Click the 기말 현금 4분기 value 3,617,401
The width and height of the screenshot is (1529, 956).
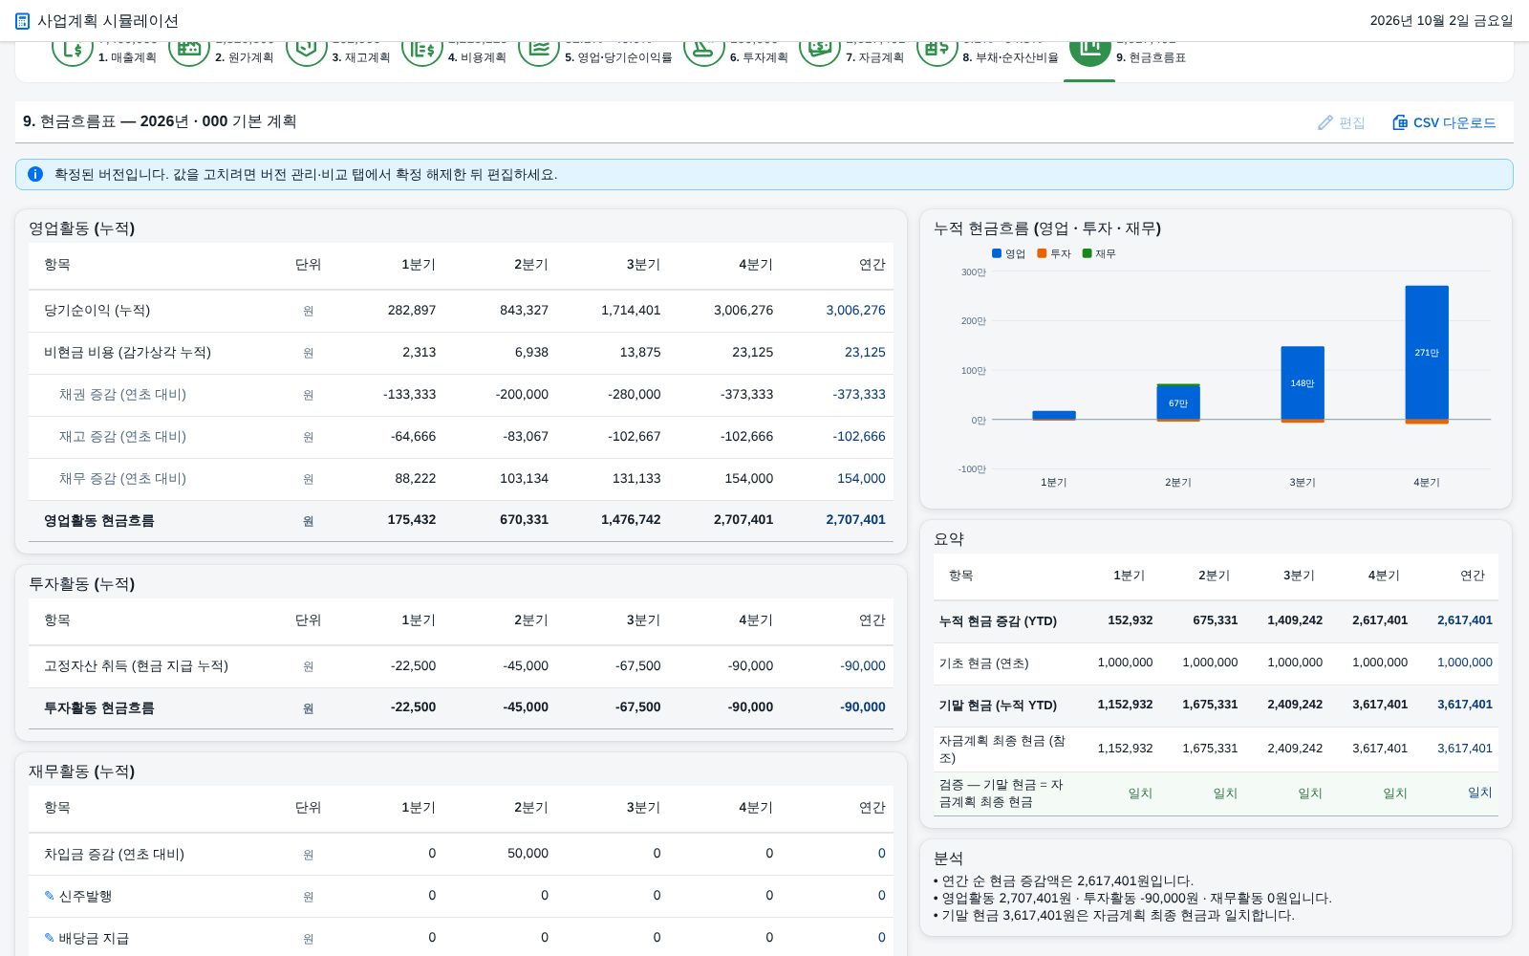[x=1380, y=705]
